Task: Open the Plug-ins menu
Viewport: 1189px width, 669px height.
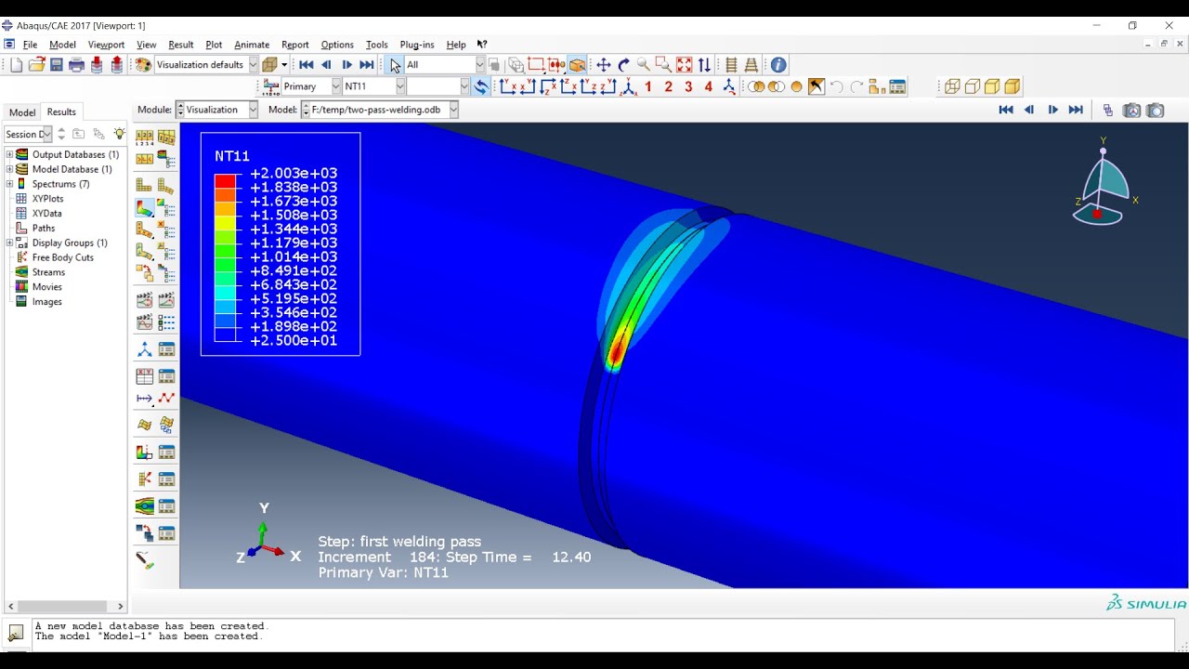Action: click(x=417, y=45)
